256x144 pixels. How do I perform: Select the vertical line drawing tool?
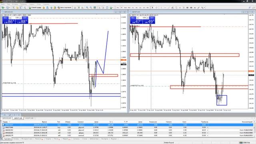tap(161, 8)
